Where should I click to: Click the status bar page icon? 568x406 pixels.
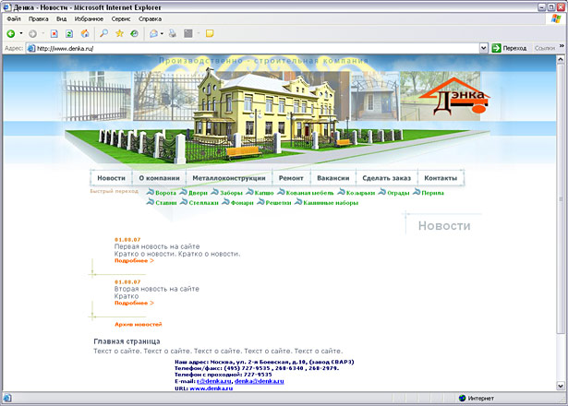[x=7, y=398]
